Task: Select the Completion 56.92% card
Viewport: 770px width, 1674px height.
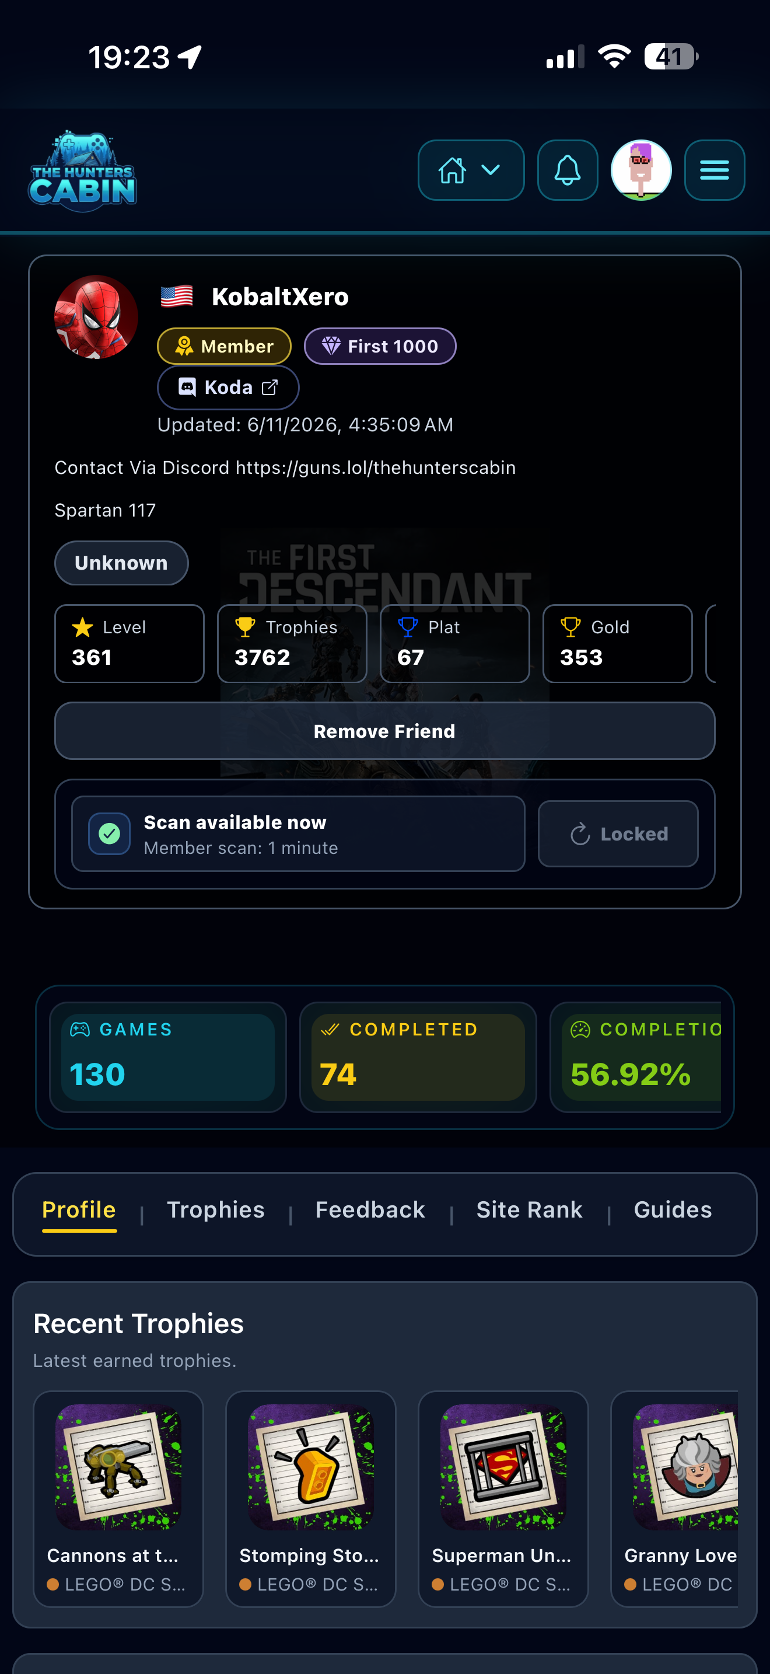Action: click(636, 1057)
